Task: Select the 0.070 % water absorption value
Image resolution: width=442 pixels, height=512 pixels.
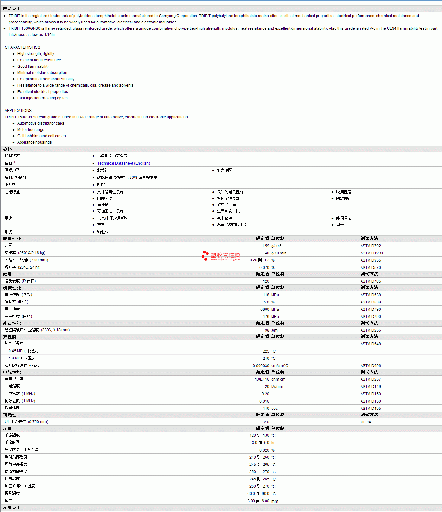Action: pos(267,268)
